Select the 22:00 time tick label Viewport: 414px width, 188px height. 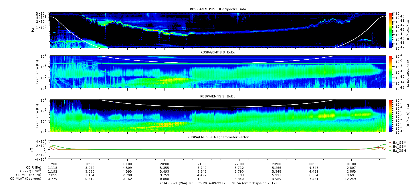click(x=239, y=164)
